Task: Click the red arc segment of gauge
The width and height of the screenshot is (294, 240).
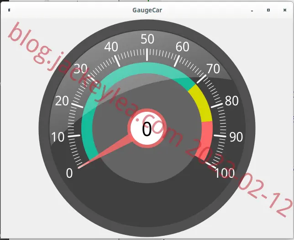Action: 206,140
